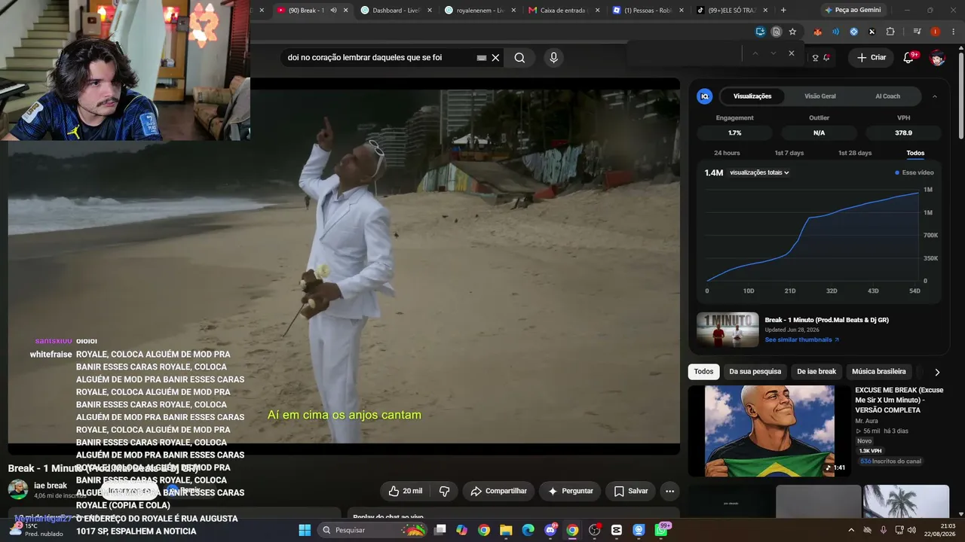Clear the YouTube search query text
965x542 pixels.
tap(495, 58)
